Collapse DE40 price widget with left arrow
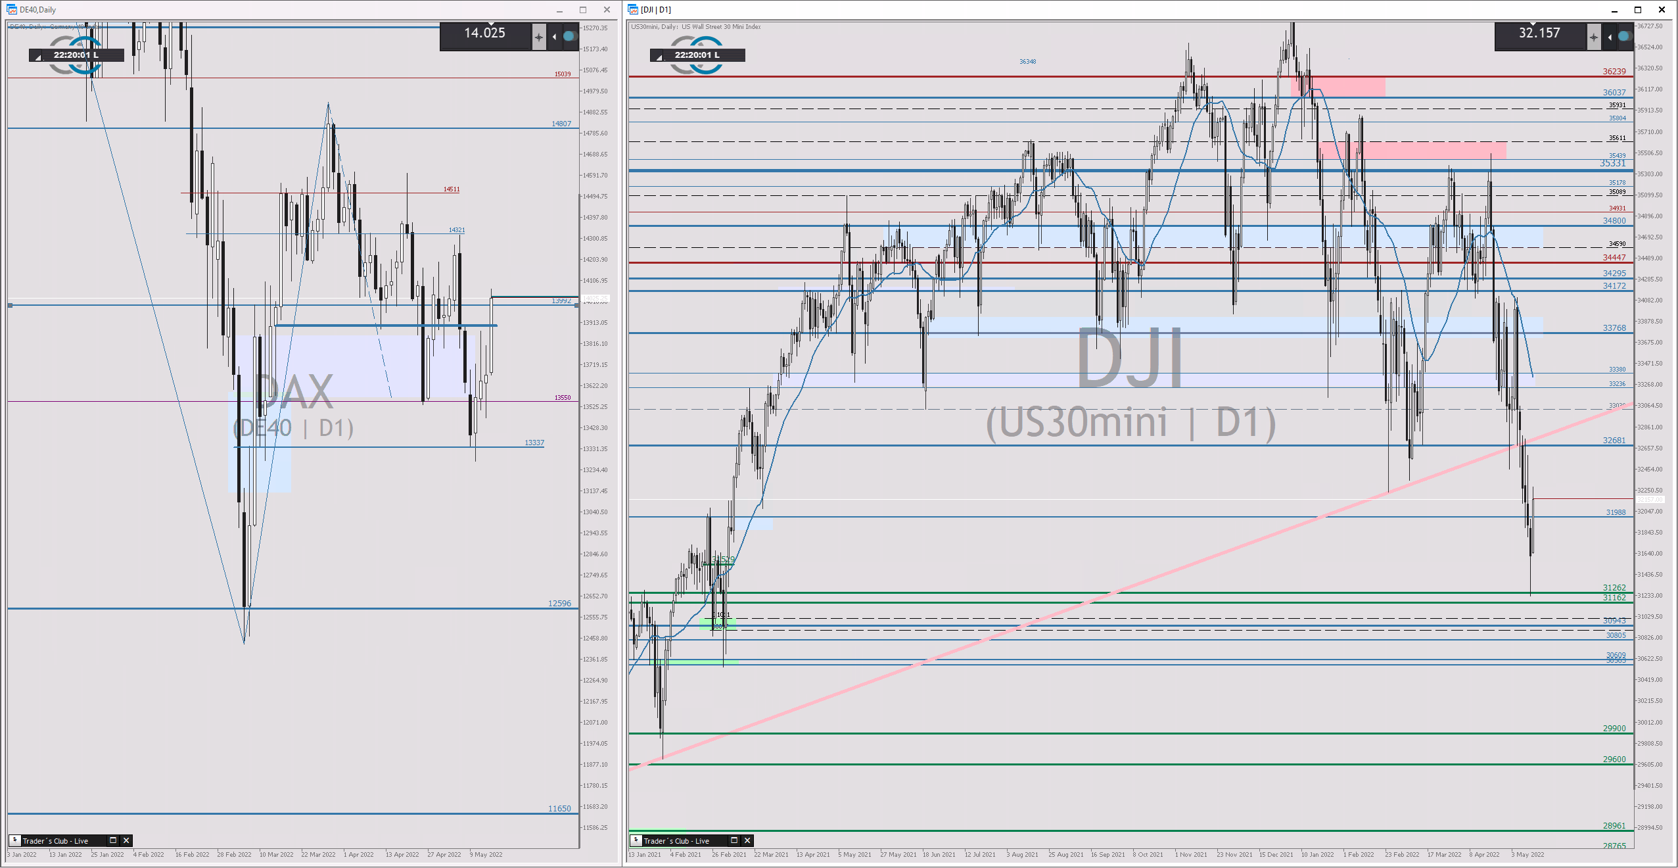The width and height of the screenshot is (1678, 868). pyautogui.click(x=555, y=37)
